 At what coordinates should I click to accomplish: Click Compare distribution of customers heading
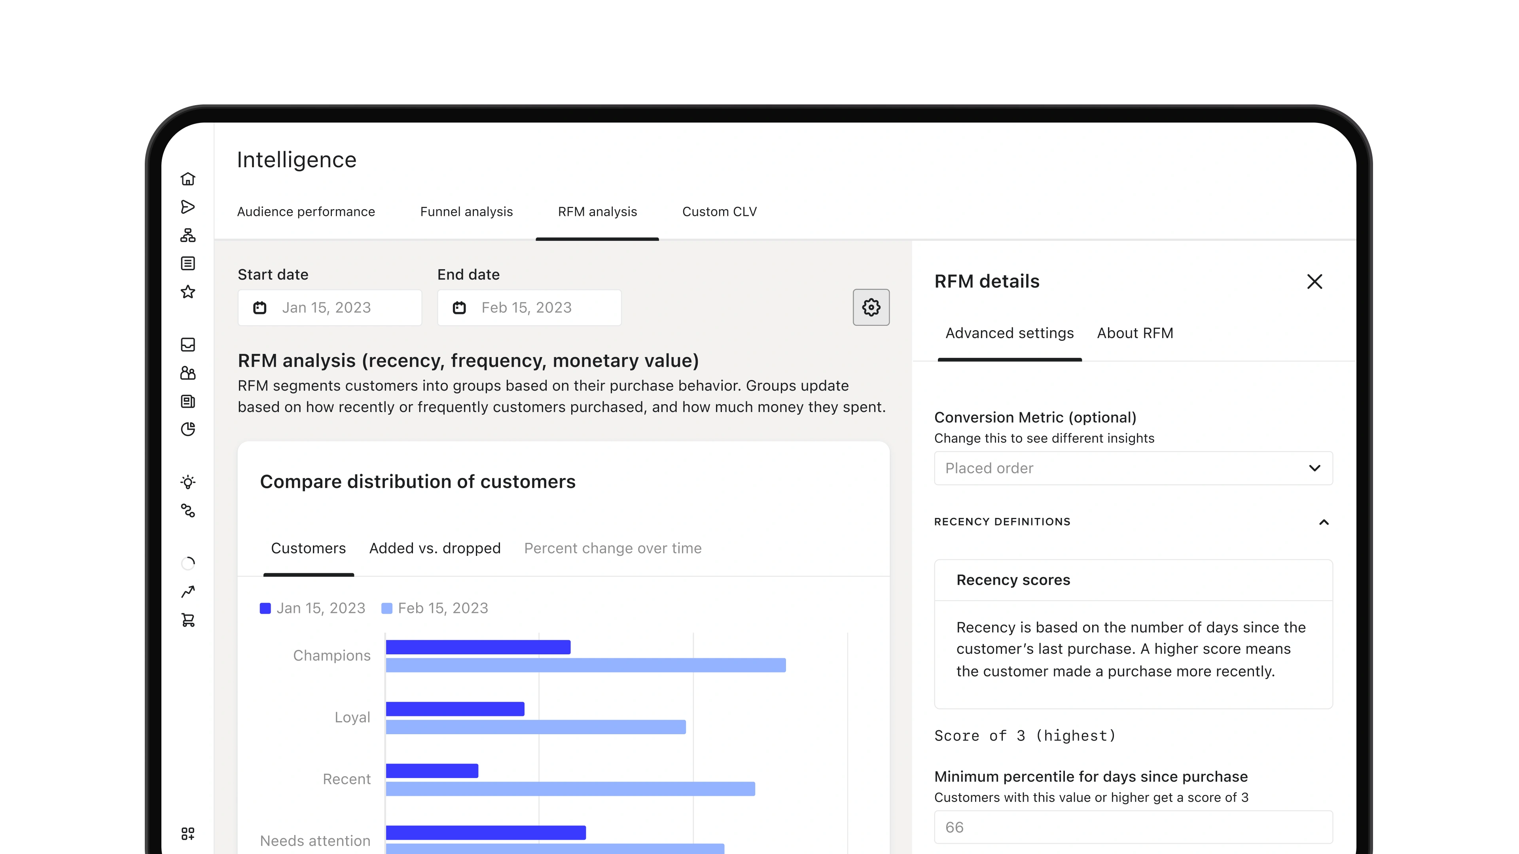coord(417,482)
